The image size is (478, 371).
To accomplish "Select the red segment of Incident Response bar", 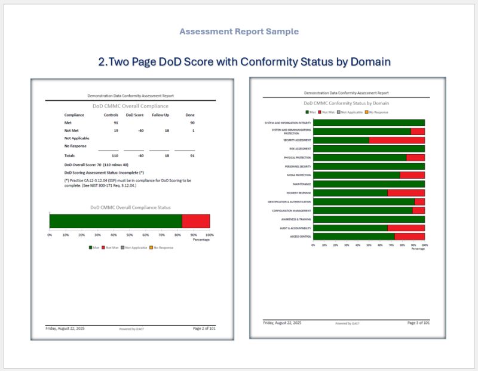I will coord(406,193).
